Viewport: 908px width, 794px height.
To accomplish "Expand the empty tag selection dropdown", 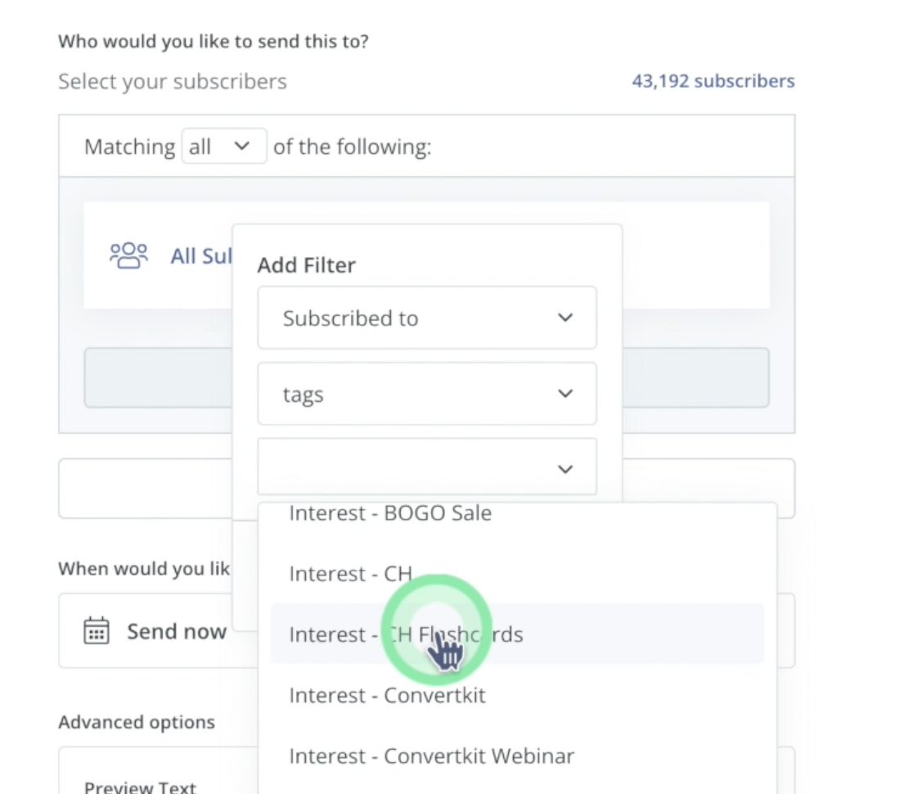I will [x=427, y=467].
